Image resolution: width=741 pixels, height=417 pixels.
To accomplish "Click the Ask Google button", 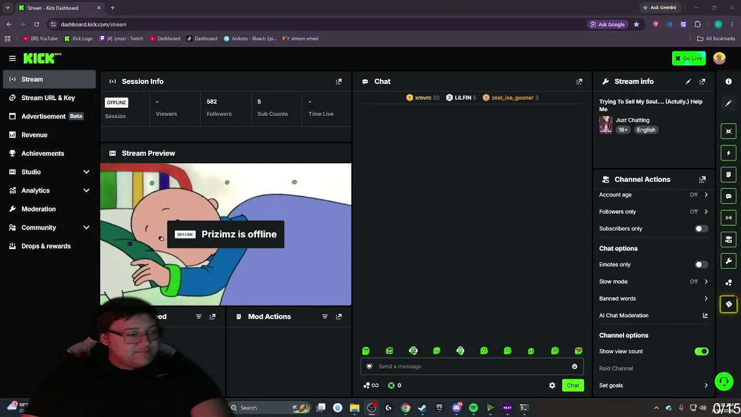I will point(608,24).
